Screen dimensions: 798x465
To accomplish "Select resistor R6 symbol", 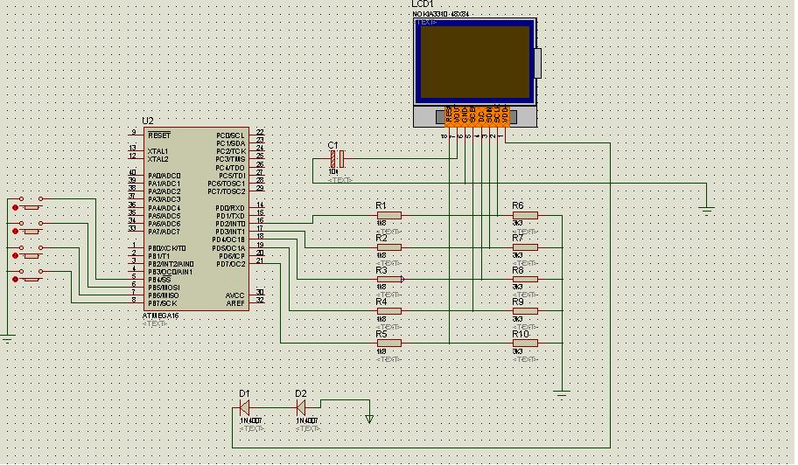I will click(x=525, y=216).
